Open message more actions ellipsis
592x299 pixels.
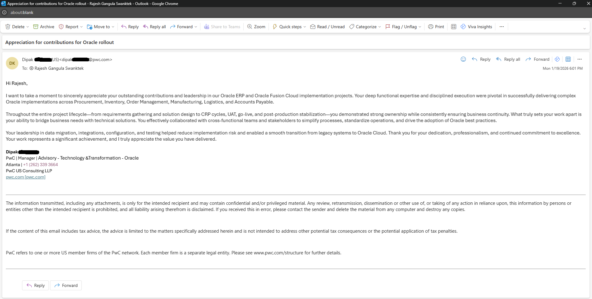579,59
